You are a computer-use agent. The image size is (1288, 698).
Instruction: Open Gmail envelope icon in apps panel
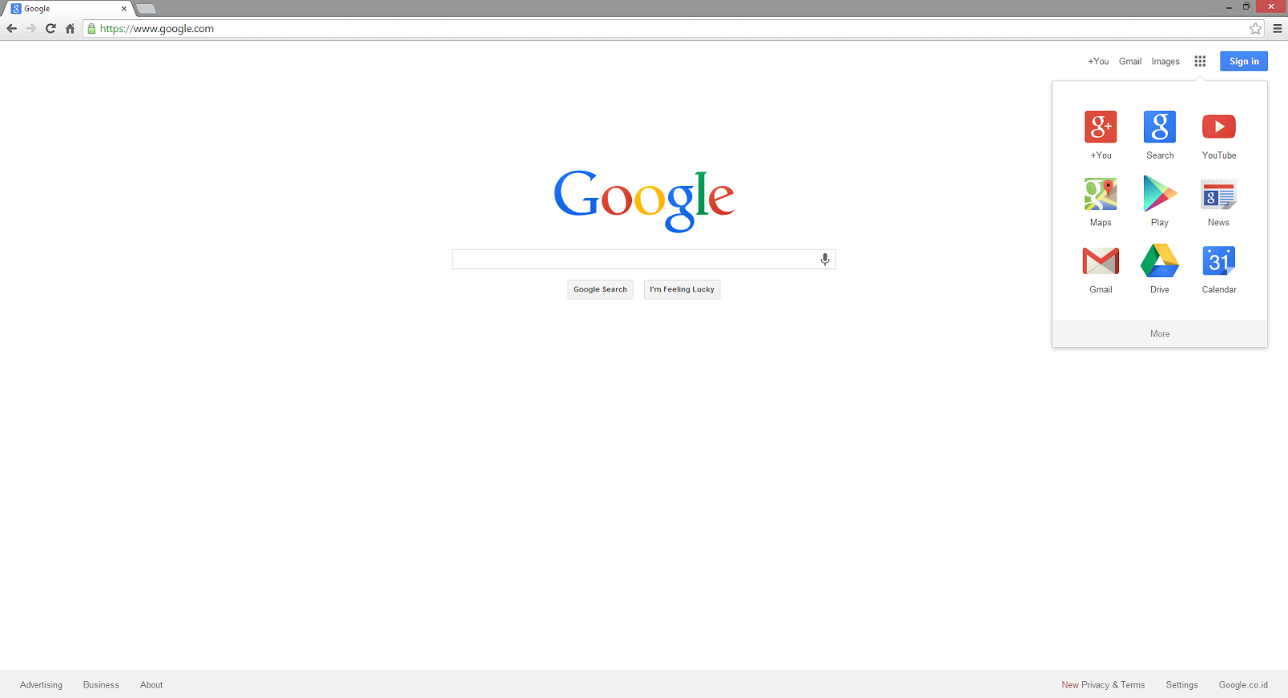(1100, 261)
